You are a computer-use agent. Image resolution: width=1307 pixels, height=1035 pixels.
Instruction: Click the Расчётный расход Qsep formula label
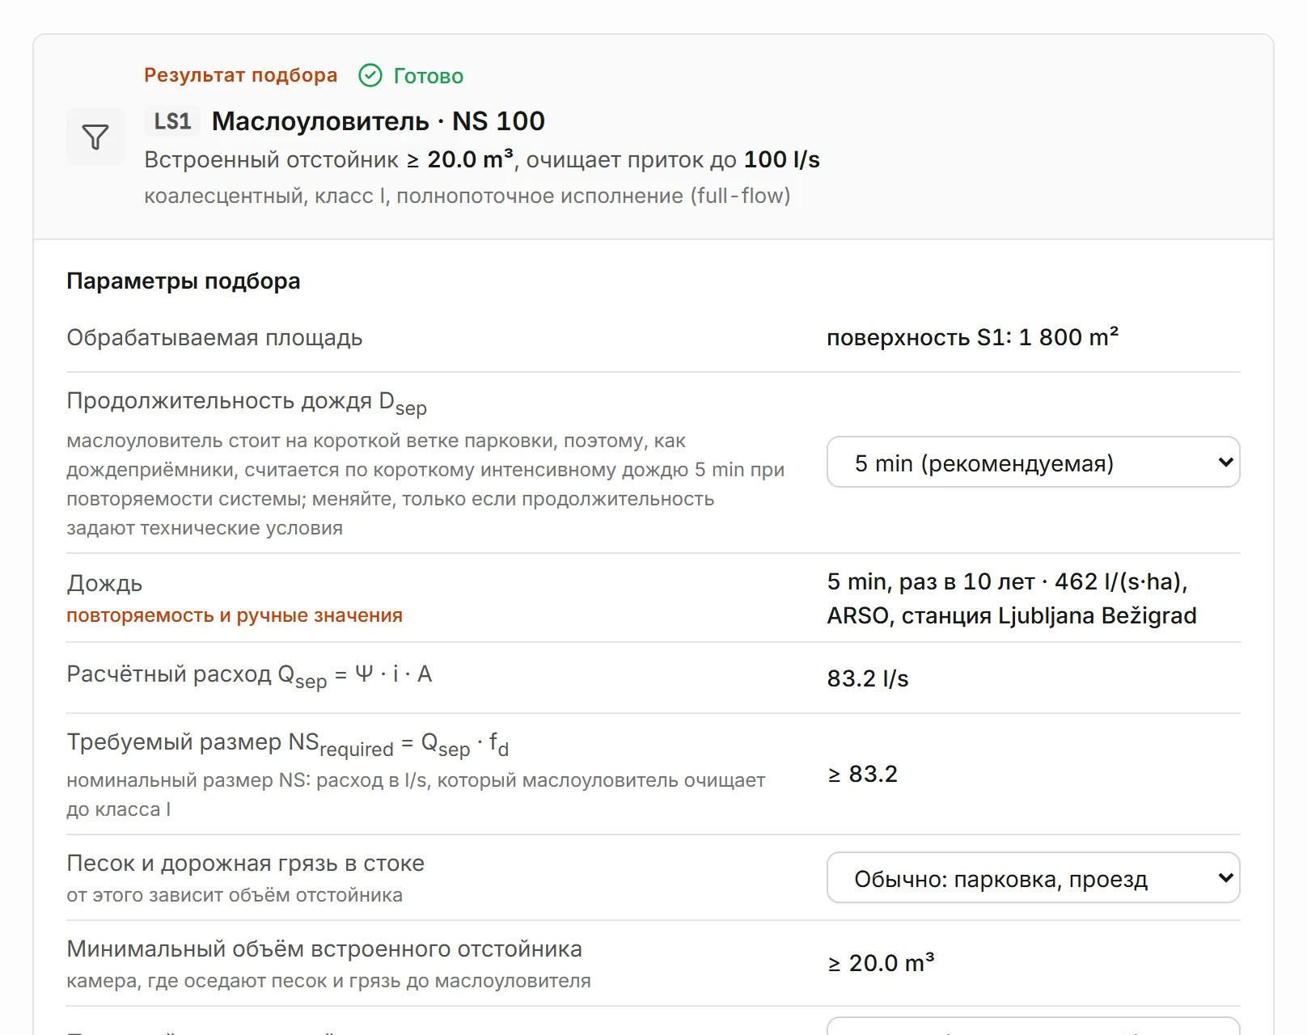[249, 676]
